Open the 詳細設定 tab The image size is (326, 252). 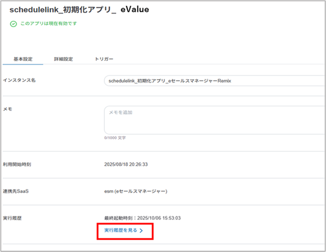pyautogui.click(x=64, y=59)
